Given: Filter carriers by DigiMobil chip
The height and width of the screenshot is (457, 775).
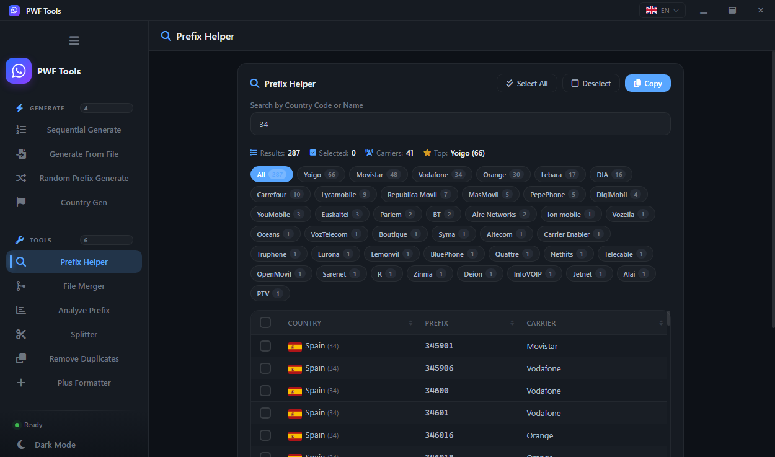Looking at the screenshot, I should [618, 194].
